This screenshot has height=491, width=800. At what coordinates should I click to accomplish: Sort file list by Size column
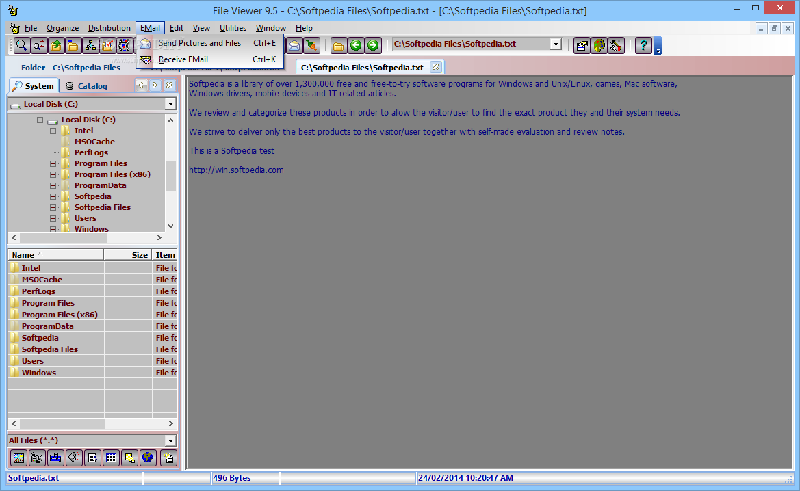[128, 255]
